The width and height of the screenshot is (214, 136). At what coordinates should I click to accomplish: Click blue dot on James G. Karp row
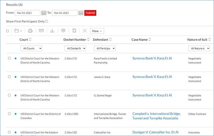tap(16, 77)
